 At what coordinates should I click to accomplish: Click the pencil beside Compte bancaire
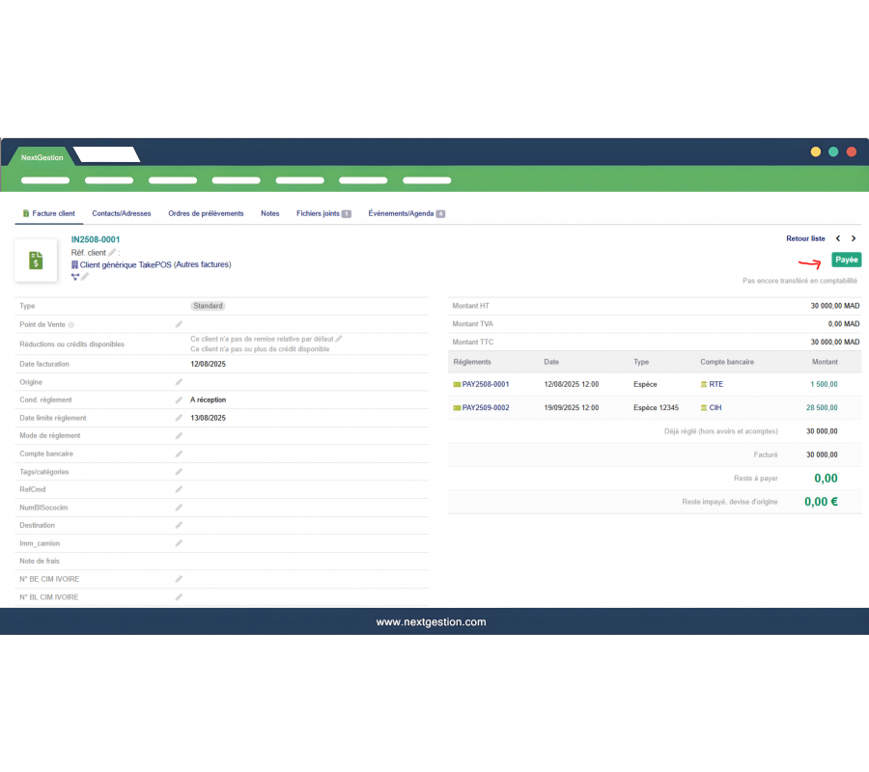click(x=179, y=454)
